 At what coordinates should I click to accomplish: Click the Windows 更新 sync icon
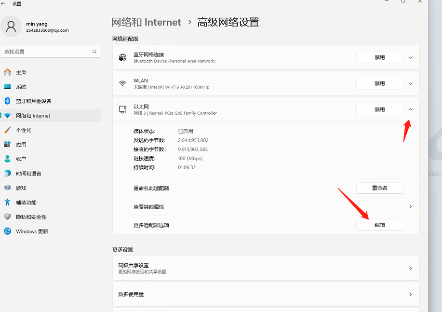[x=7, y=231]
